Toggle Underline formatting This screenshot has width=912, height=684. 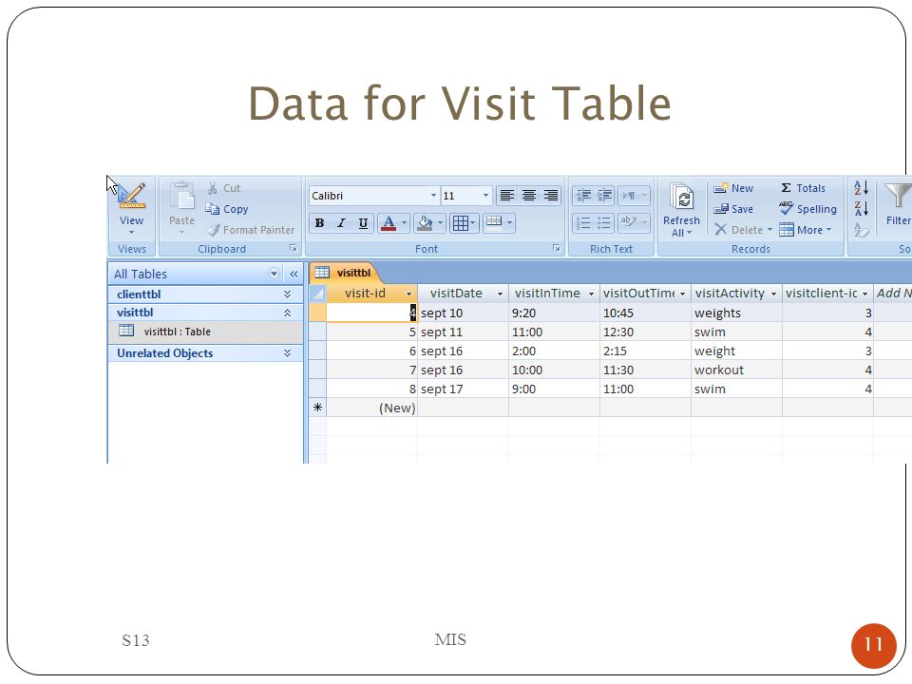click(x=363, y=222)
